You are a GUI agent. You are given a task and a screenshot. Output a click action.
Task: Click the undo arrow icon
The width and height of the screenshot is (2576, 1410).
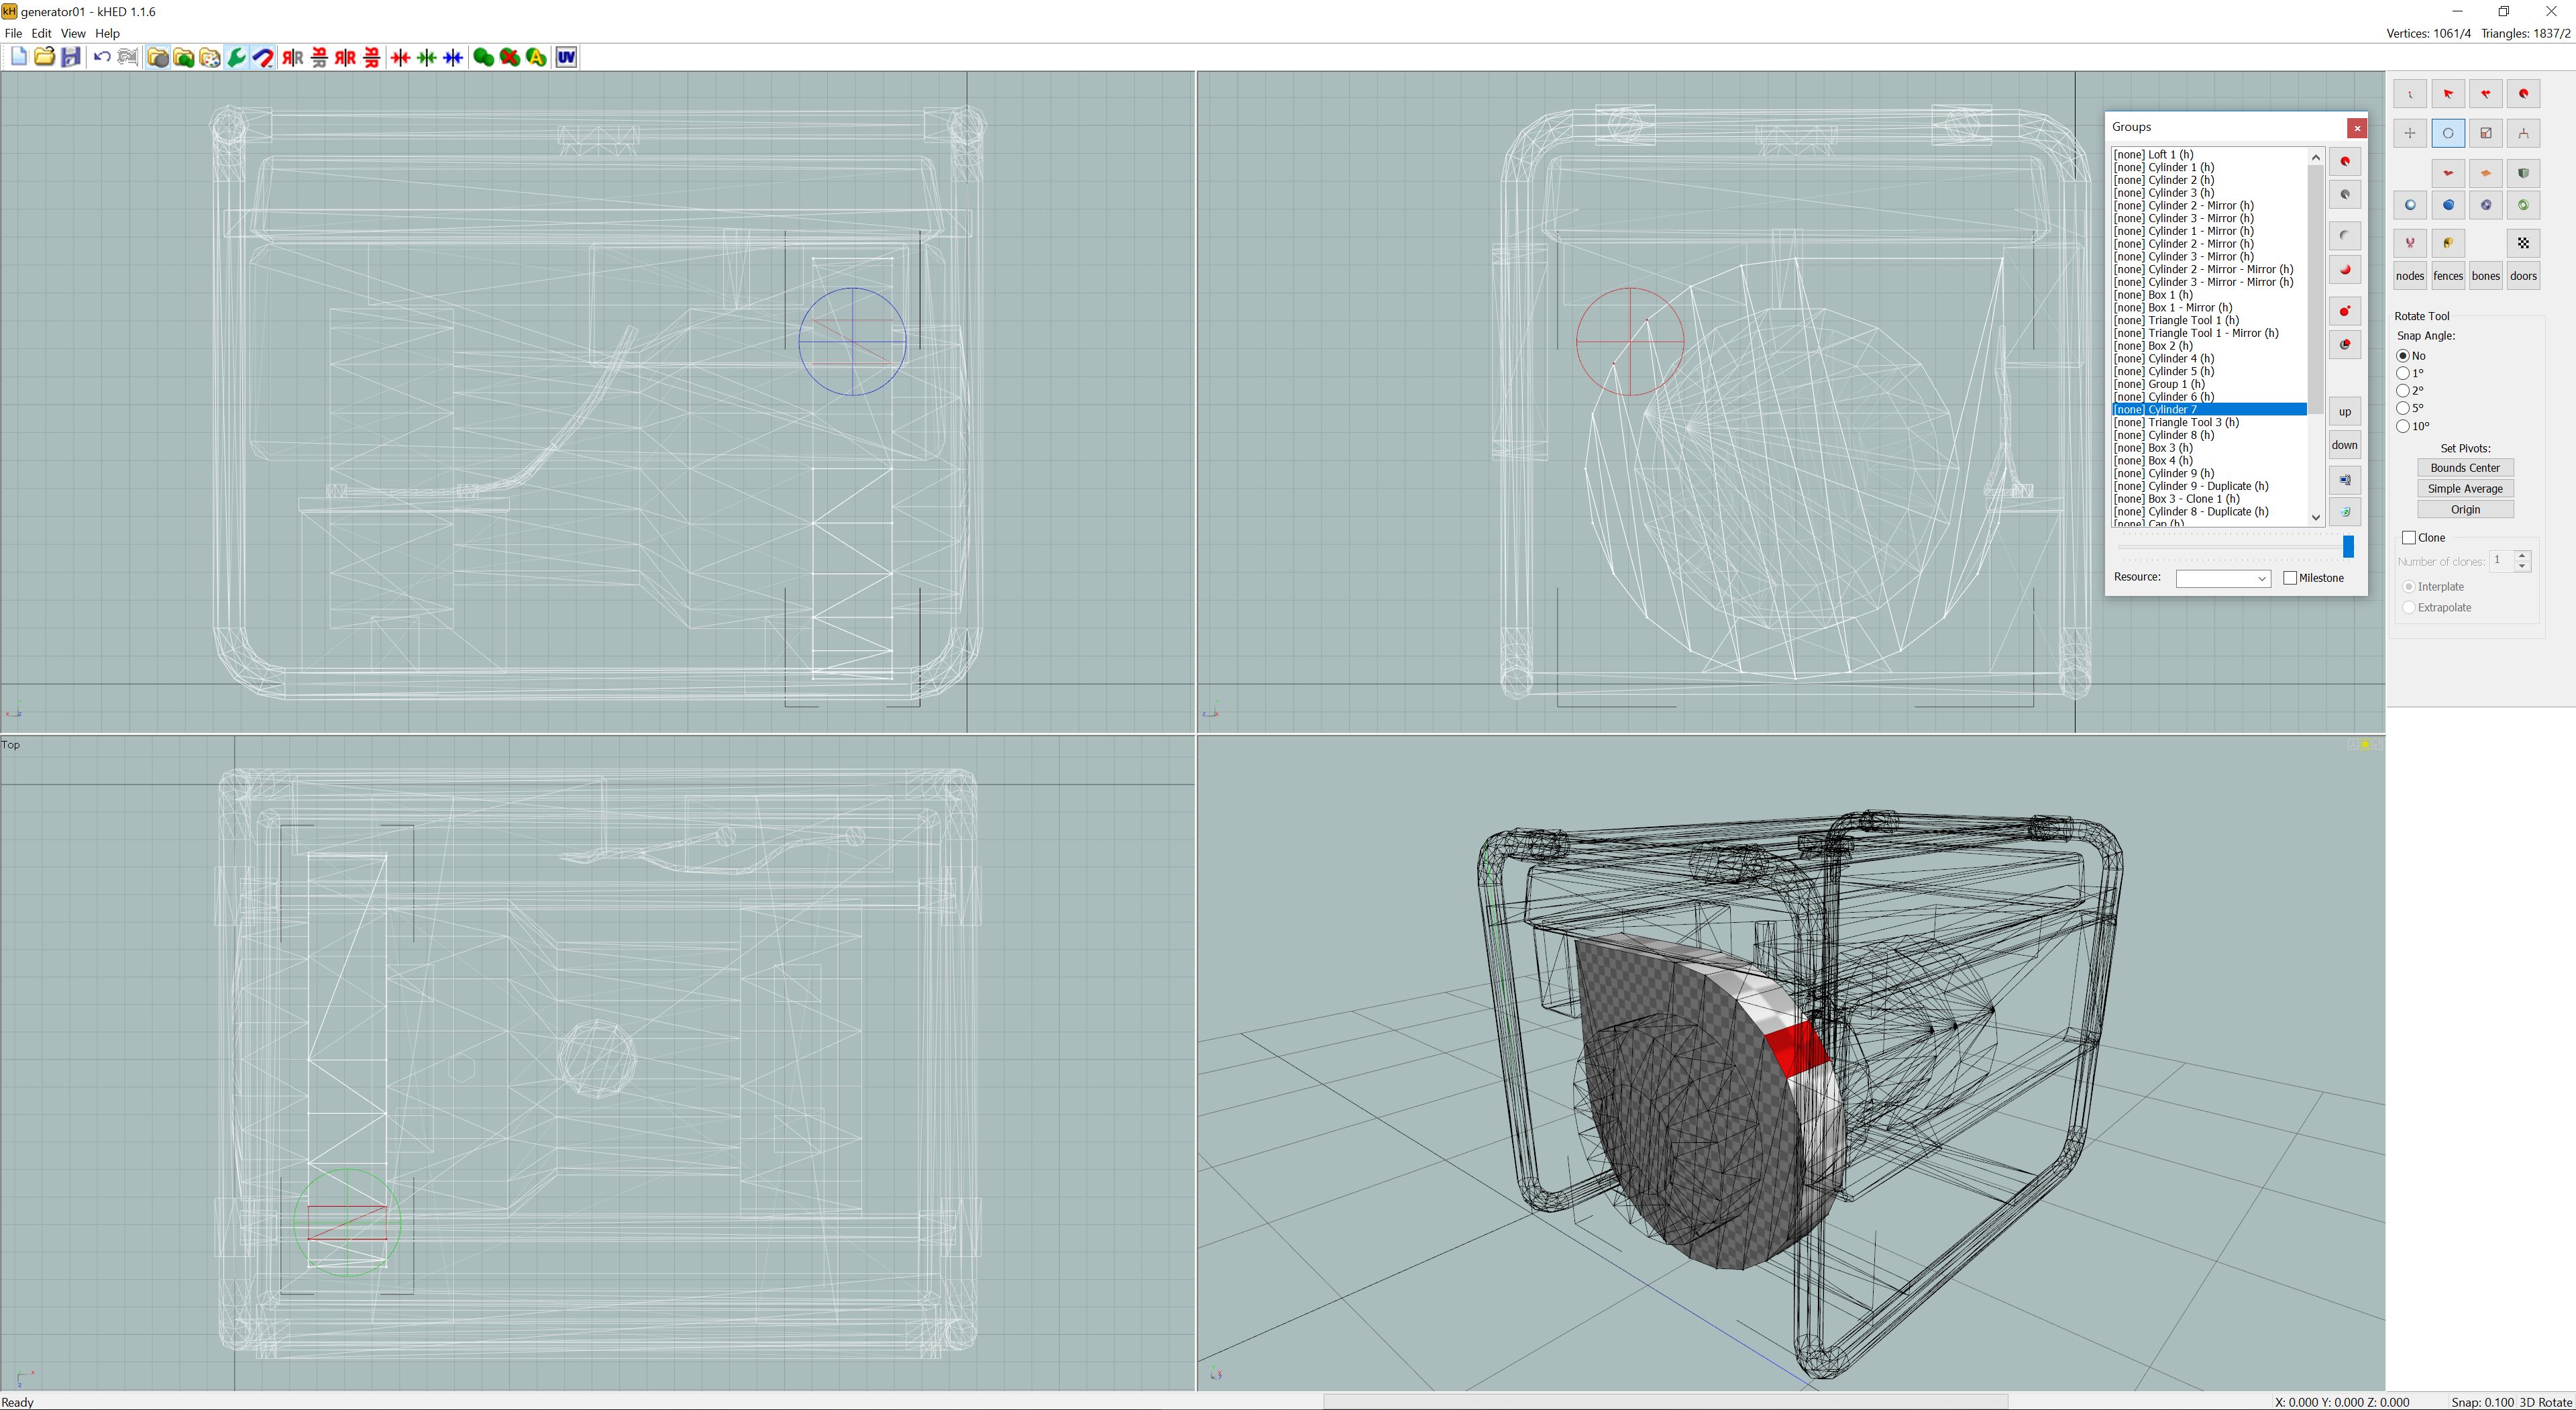point(101,57)
